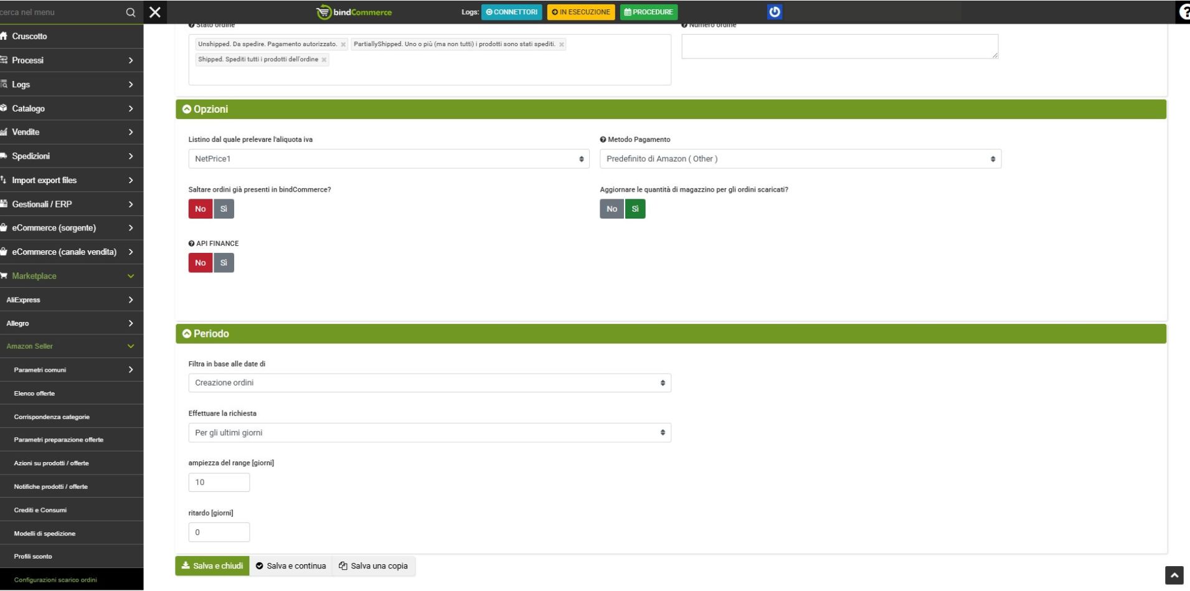Open the 'Metodo Pagamento' dropdown

800,159
